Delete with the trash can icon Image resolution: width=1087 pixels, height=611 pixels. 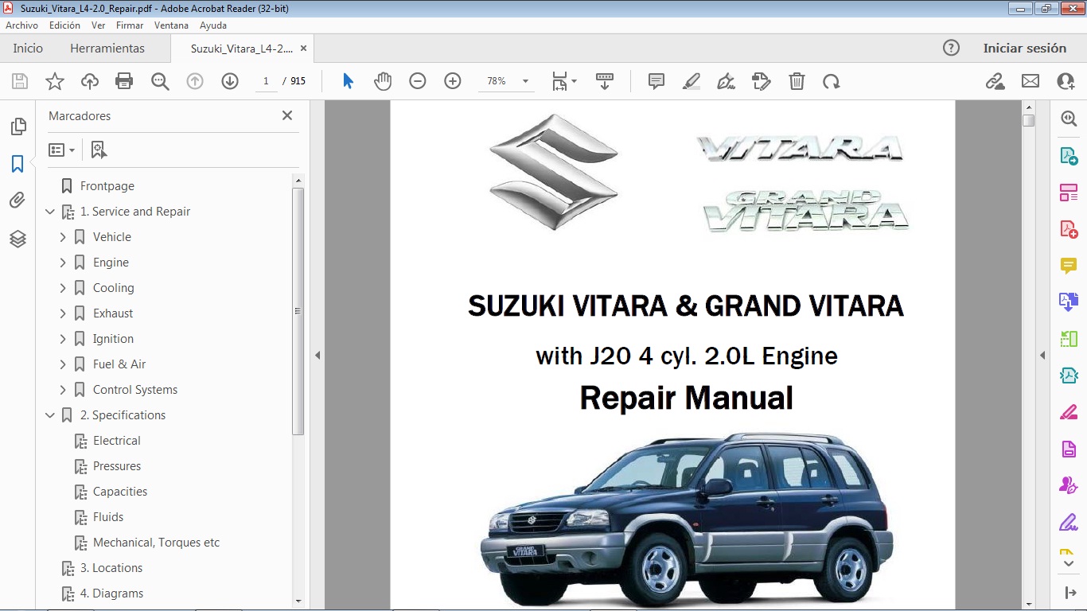(x=797, y=81)
